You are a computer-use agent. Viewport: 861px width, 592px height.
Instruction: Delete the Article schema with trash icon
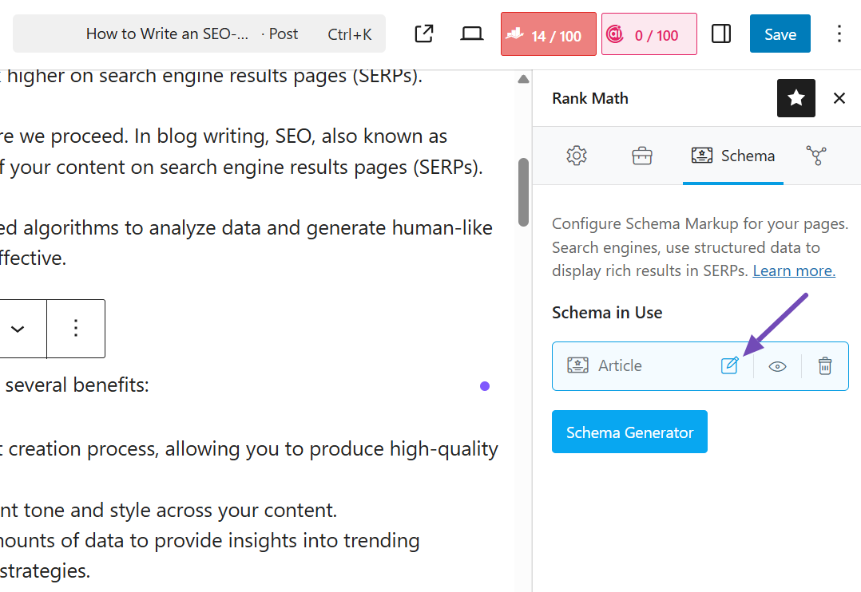pyautogui.click(x=825, y=365)
